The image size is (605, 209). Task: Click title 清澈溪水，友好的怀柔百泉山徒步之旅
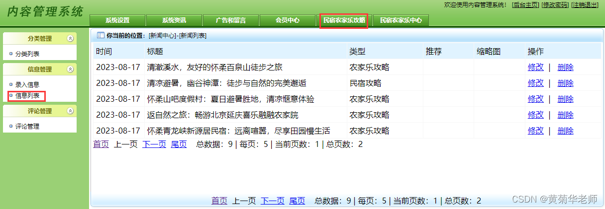(x=215, y=68)
